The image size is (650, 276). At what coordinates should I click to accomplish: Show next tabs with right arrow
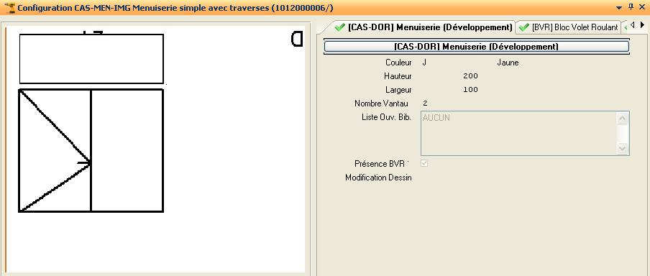pos(642,25)
